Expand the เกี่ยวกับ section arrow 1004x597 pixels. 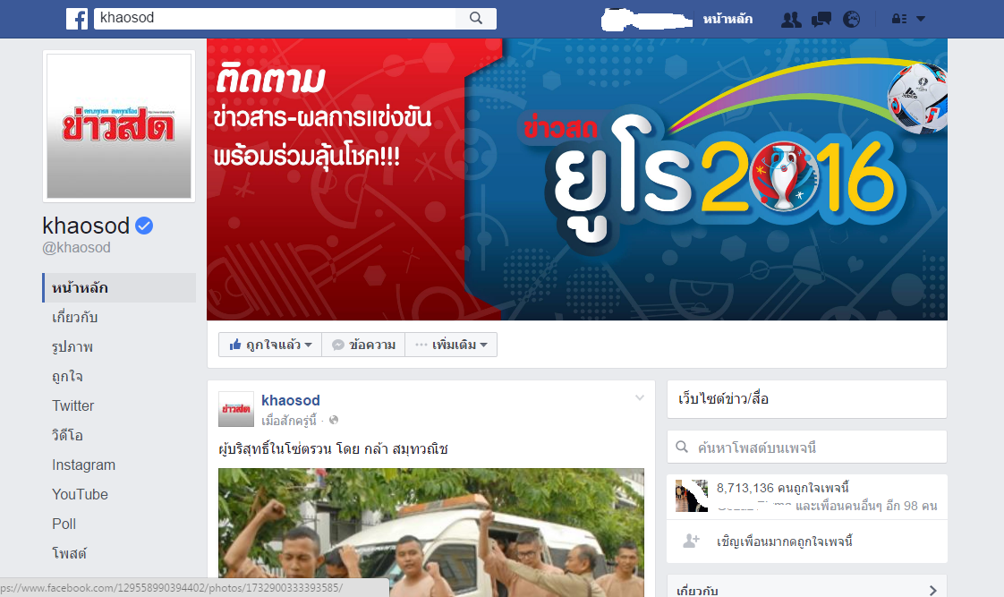tap(933, 590)
